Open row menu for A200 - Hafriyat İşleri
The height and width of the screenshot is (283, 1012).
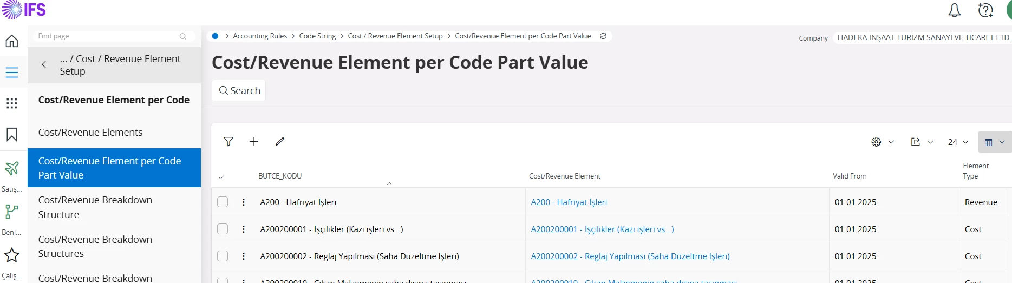tap(244, 202)
